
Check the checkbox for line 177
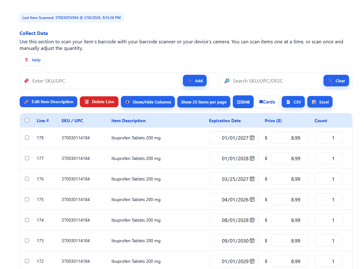click(x=27, y=158)
